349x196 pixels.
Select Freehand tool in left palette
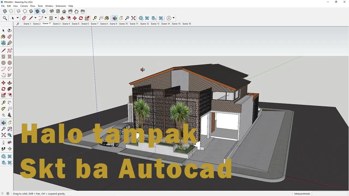(10, 50)
